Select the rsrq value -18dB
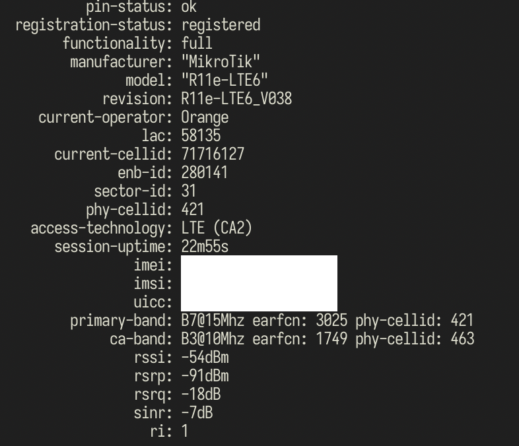This screenshot has width=519, height=446. click(x=201, y=395)
